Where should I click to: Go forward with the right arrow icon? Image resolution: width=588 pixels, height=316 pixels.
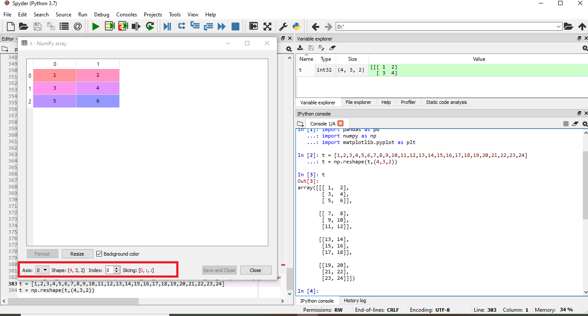tap(328, 27)
